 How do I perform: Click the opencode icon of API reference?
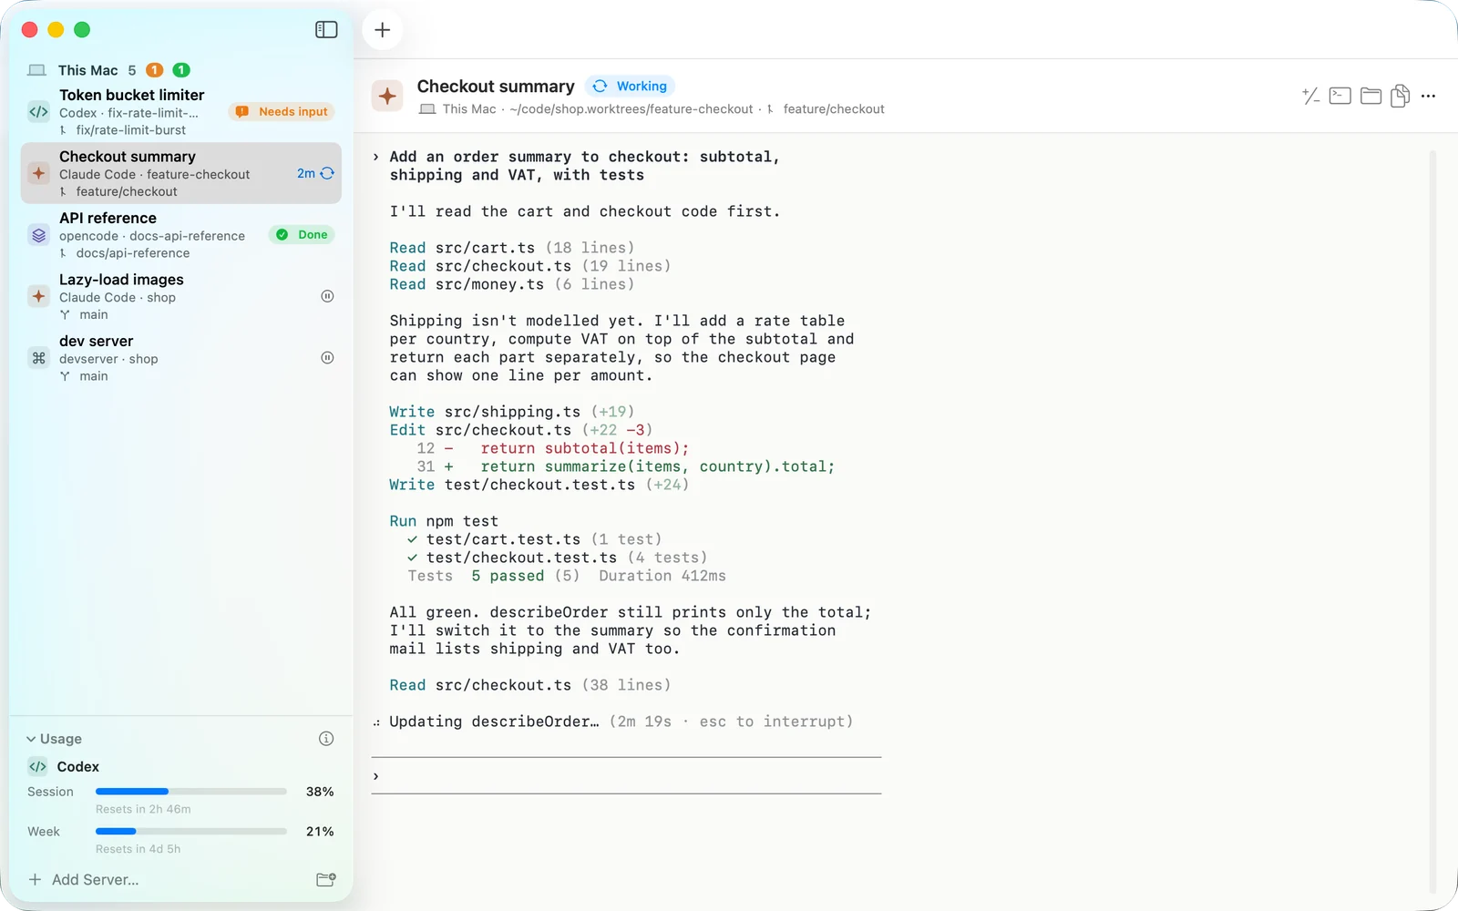(x=38, y=235)
